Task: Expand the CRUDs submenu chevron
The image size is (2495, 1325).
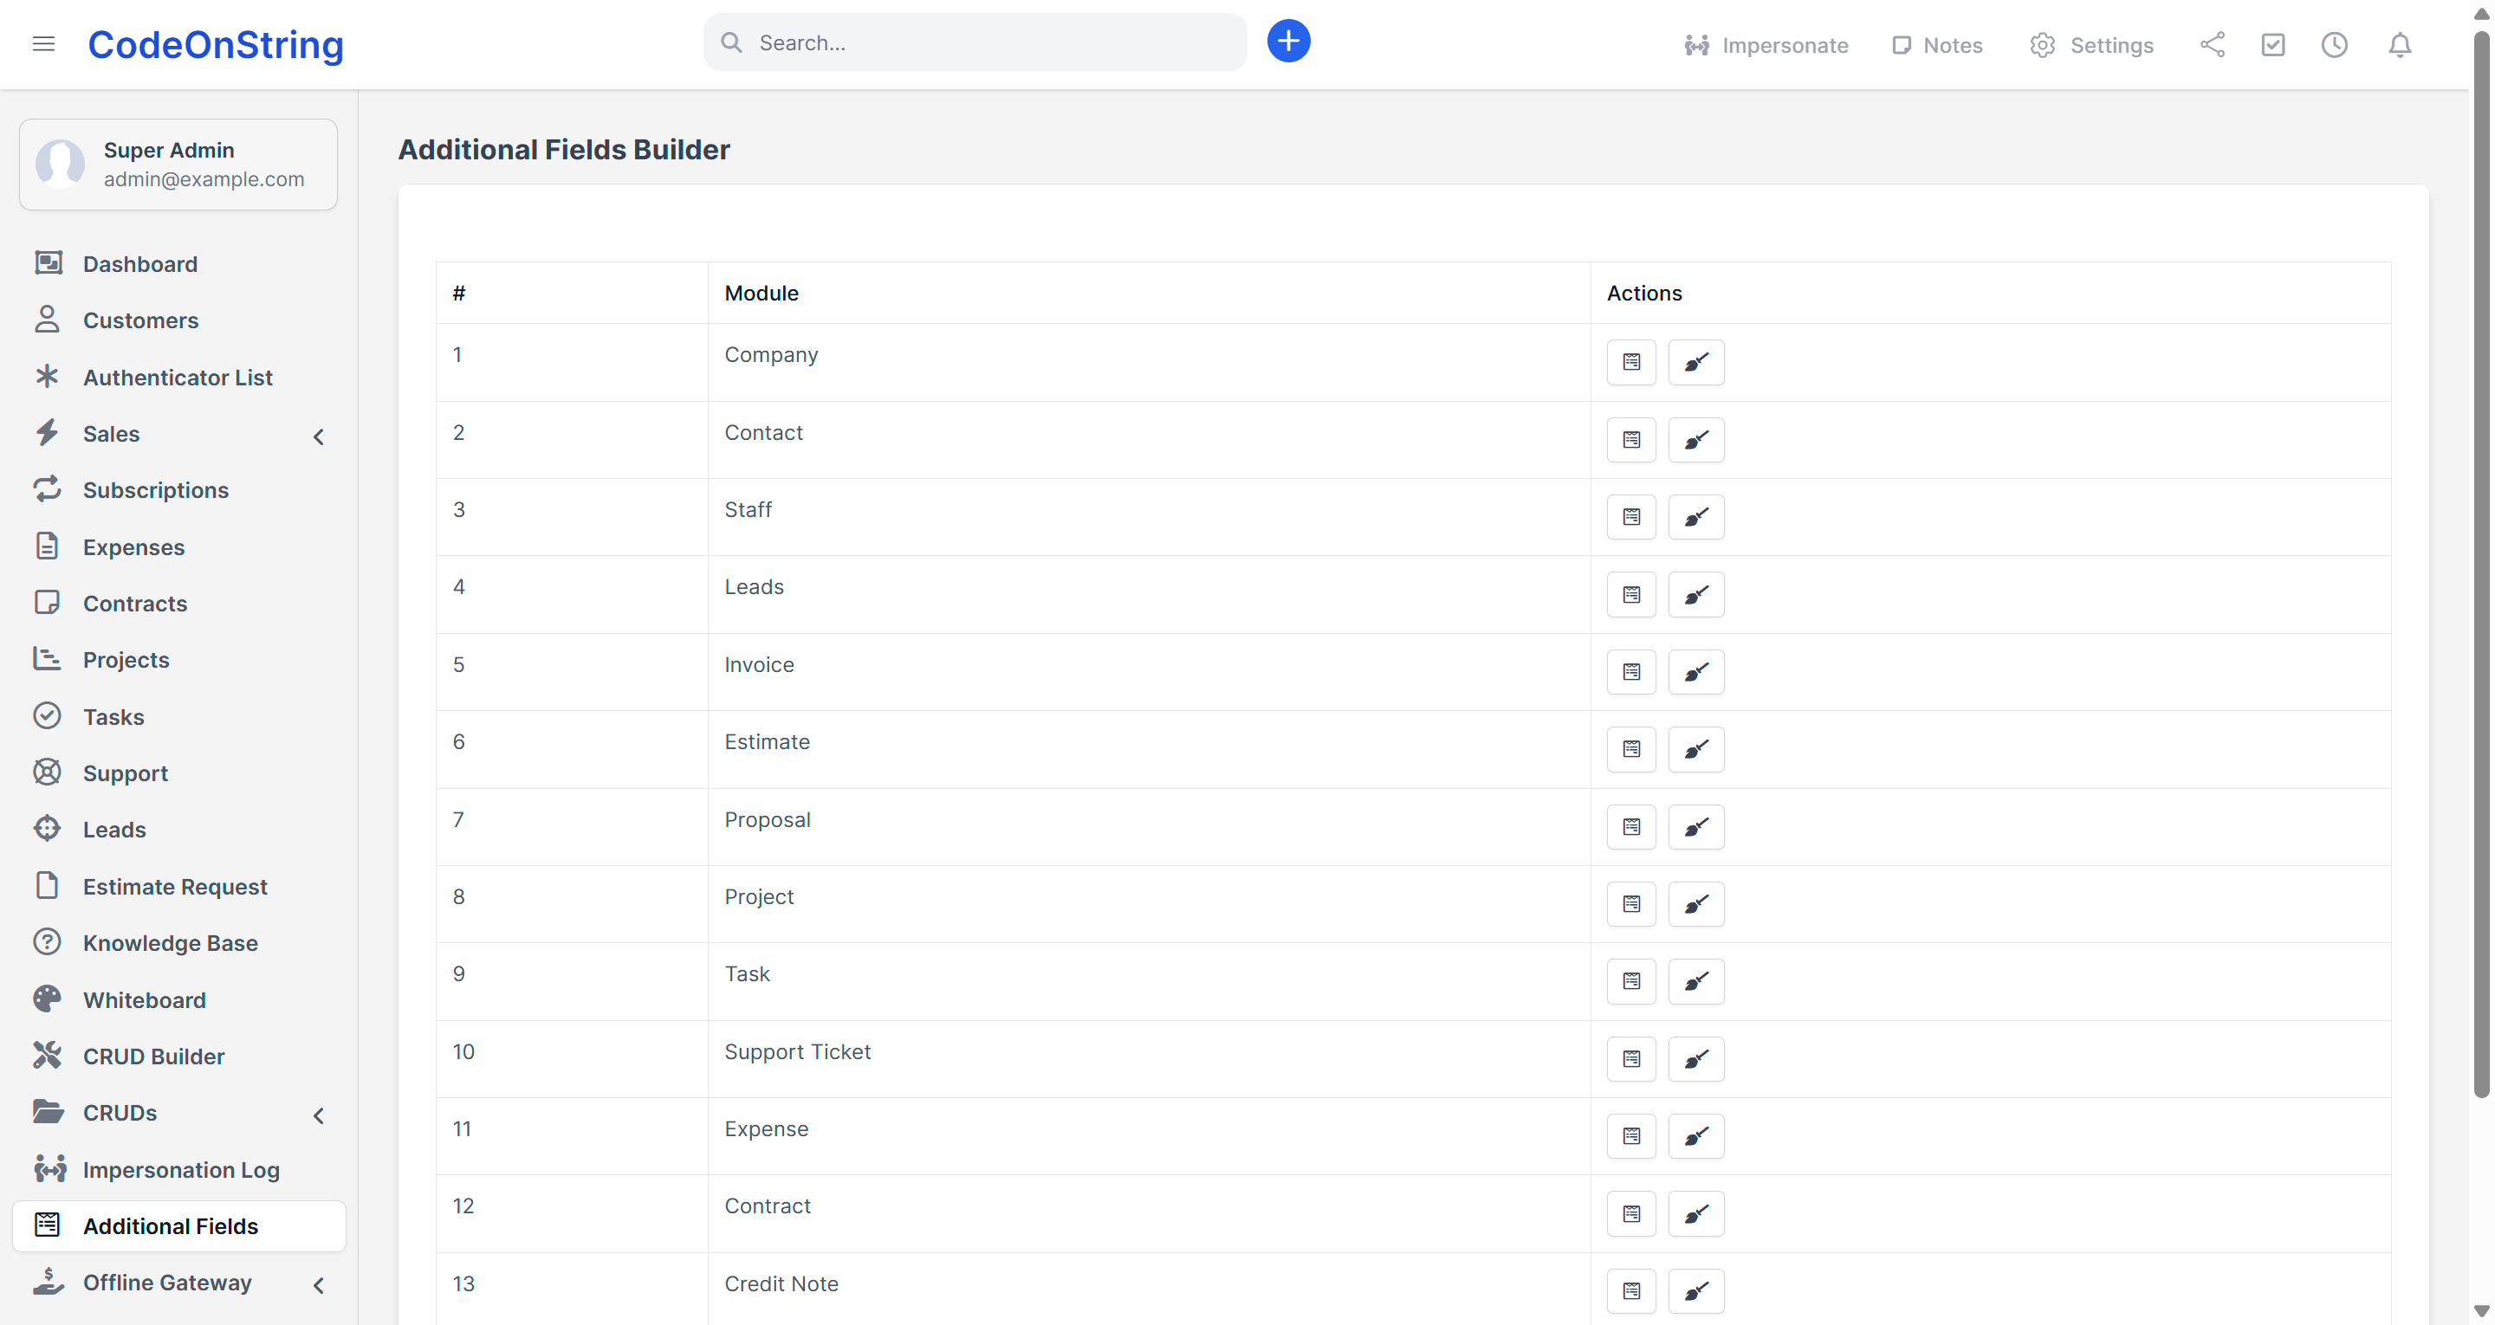Action: point(319,1115)
